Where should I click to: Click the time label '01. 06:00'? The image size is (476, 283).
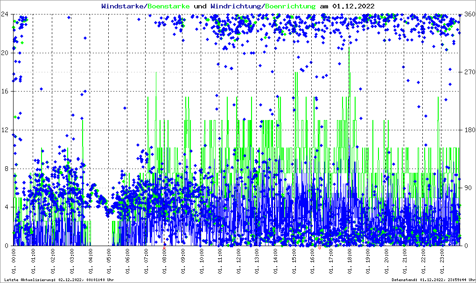pyautogui.click(x=127, y=261)
